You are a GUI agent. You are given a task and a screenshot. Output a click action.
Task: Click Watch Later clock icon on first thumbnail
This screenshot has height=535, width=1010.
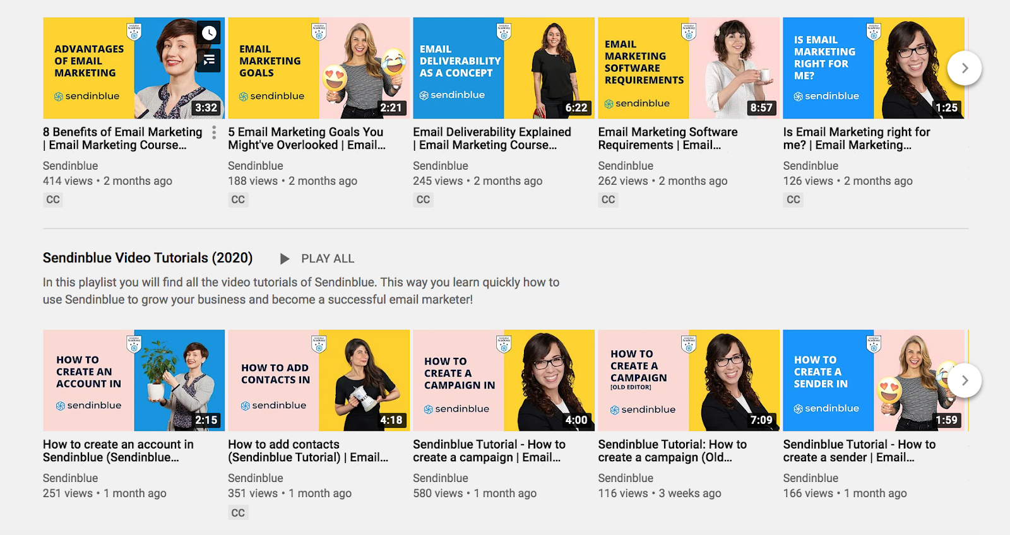click(209, 32)
